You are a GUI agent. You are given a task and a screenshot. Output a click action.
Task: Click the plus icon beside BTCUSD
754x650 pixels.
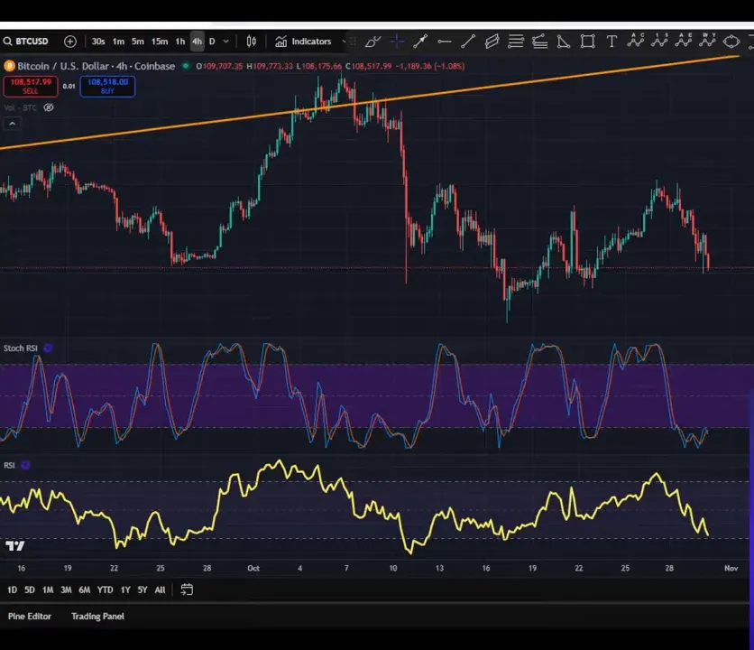pyautogui.click(x=69, y=41)
